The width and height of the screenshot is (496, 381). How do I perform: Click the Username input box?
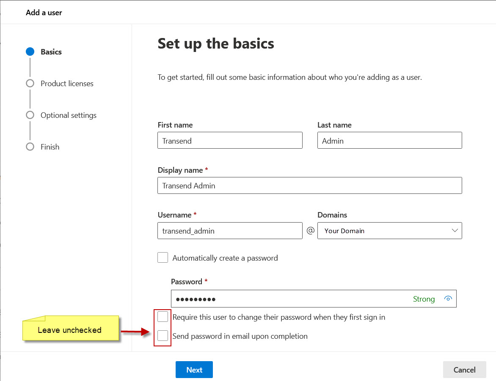[230, 231]
